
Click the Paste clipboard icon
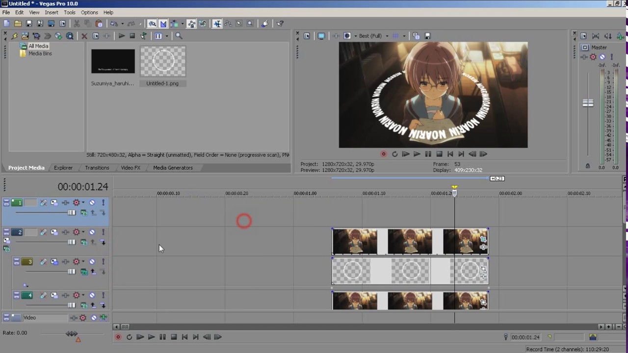click(x=99, y=24)
